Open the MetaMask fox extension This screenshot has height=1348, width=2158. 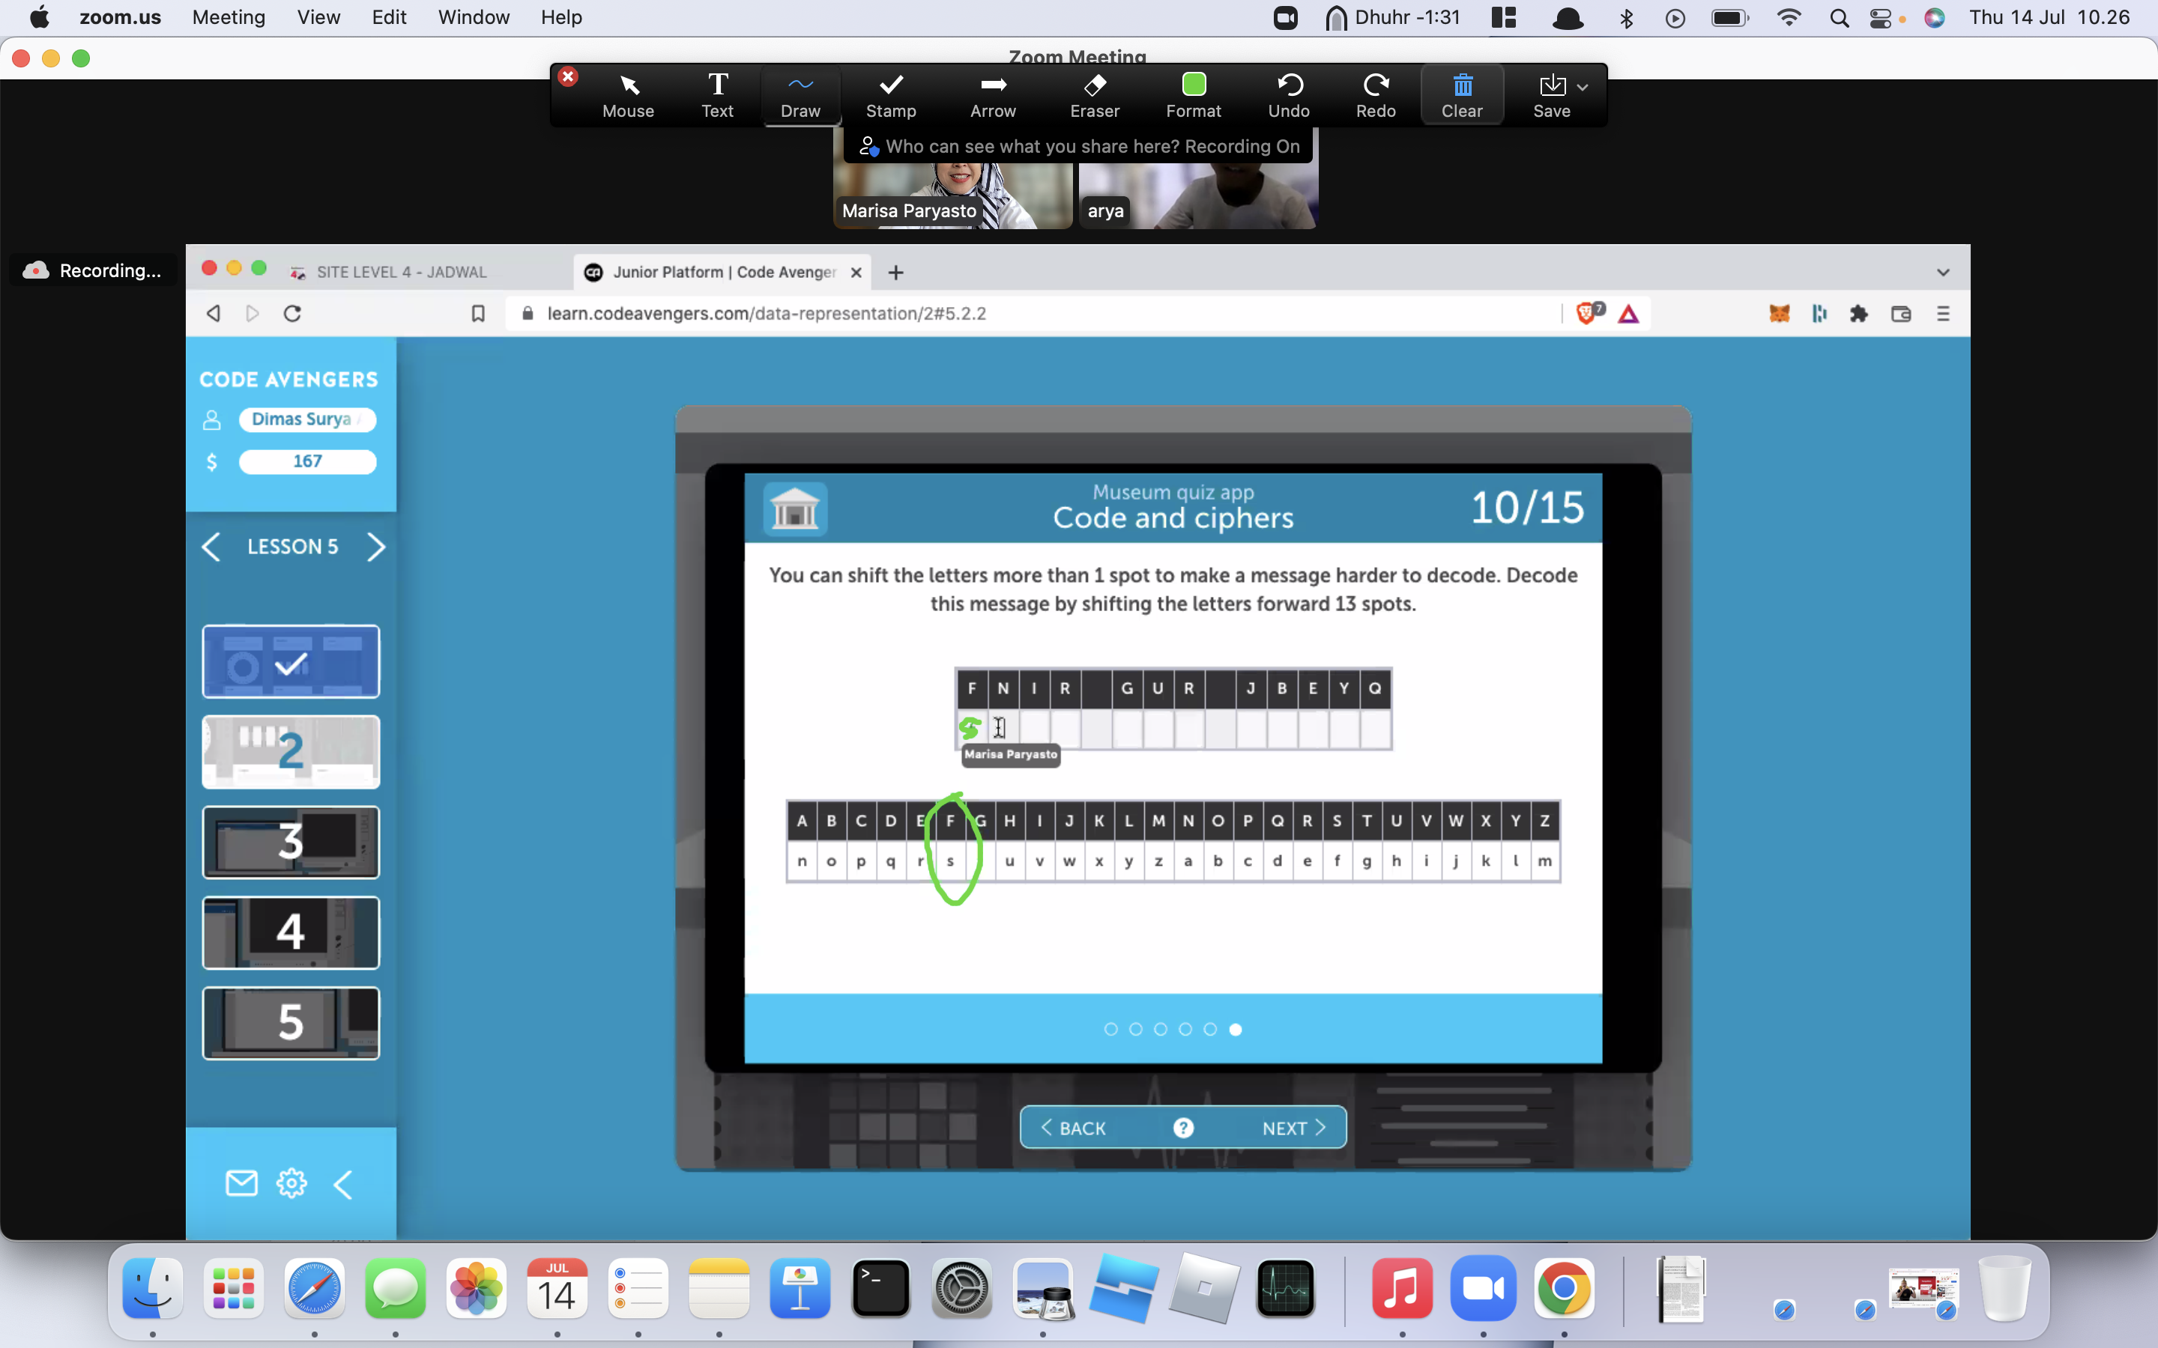(x=1779, y=313)
